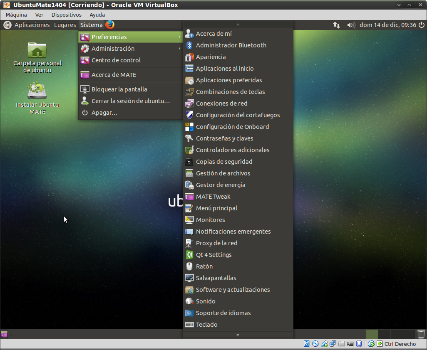Click the show desktop icon at bottom left
Viewport: 427px width, 350px height.
point(4,334)
